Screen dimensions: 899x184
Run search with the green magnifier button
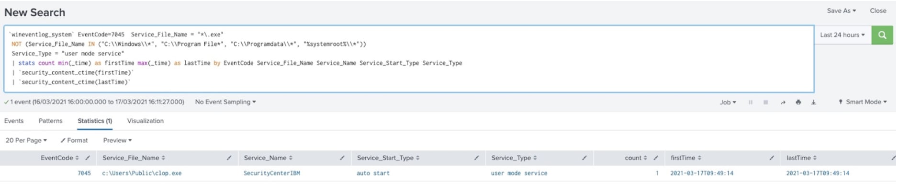(x=882, y=35)
